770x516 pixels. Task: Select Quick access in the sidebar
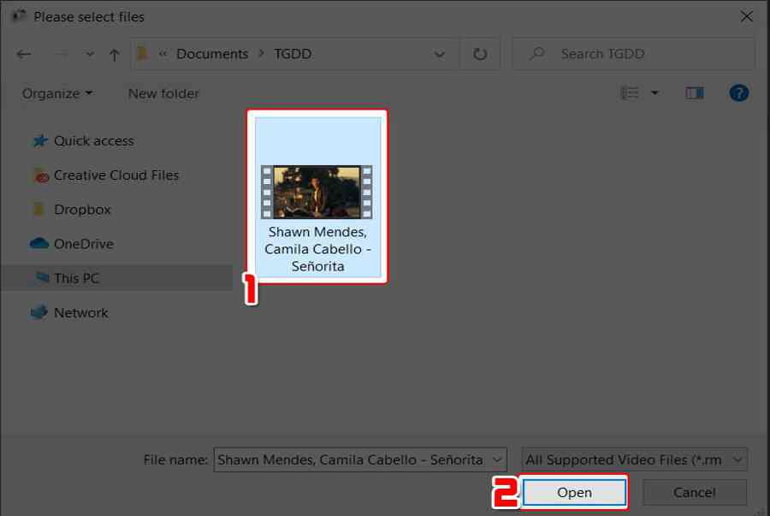coord(93,141)
